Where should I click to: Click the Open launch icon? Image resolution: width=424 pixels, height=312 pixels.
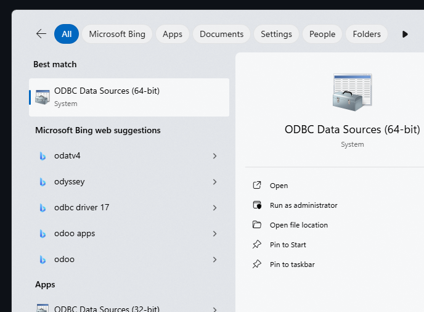[x=257, y=185]
